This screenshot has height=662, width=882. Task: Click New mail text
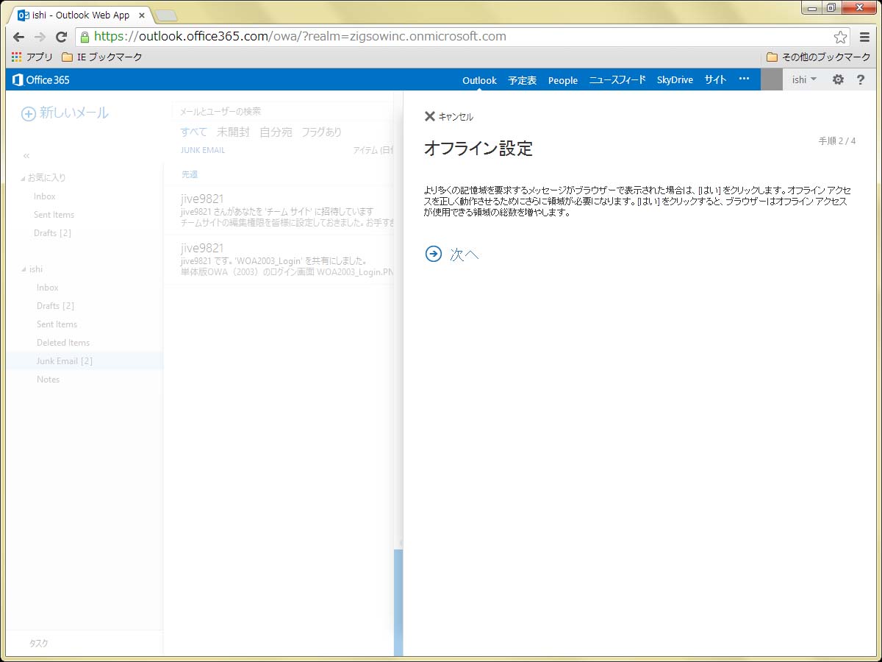pyautogui.click(x=73, y=113)
